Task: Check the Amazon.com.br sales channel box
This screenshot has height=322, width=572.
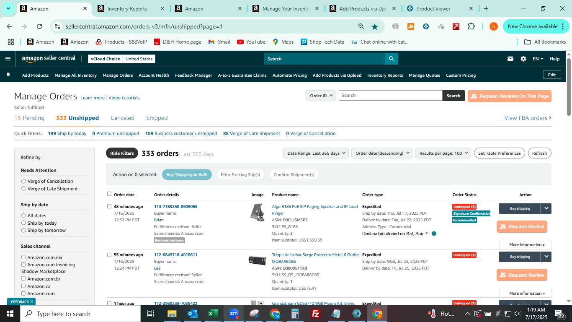Action: coord(23,278)
